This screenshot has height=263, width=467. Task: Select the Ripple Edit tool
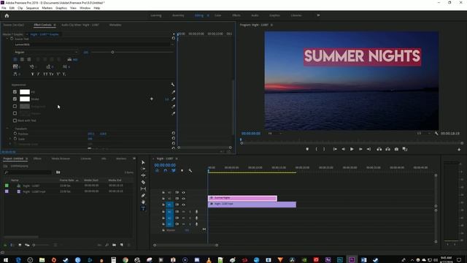tap(143, 175)
